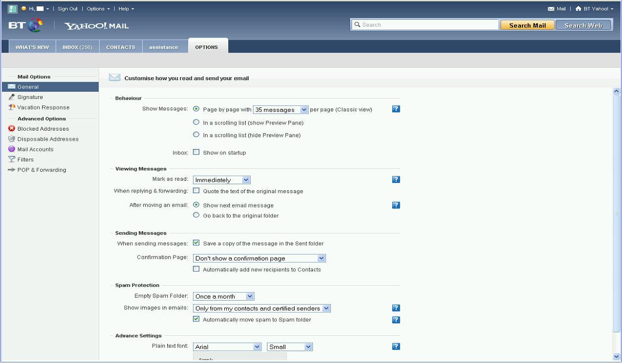Expand the Confirmation Page dropdown
This screenshot has height=363, width=622.
pos(259,258)
